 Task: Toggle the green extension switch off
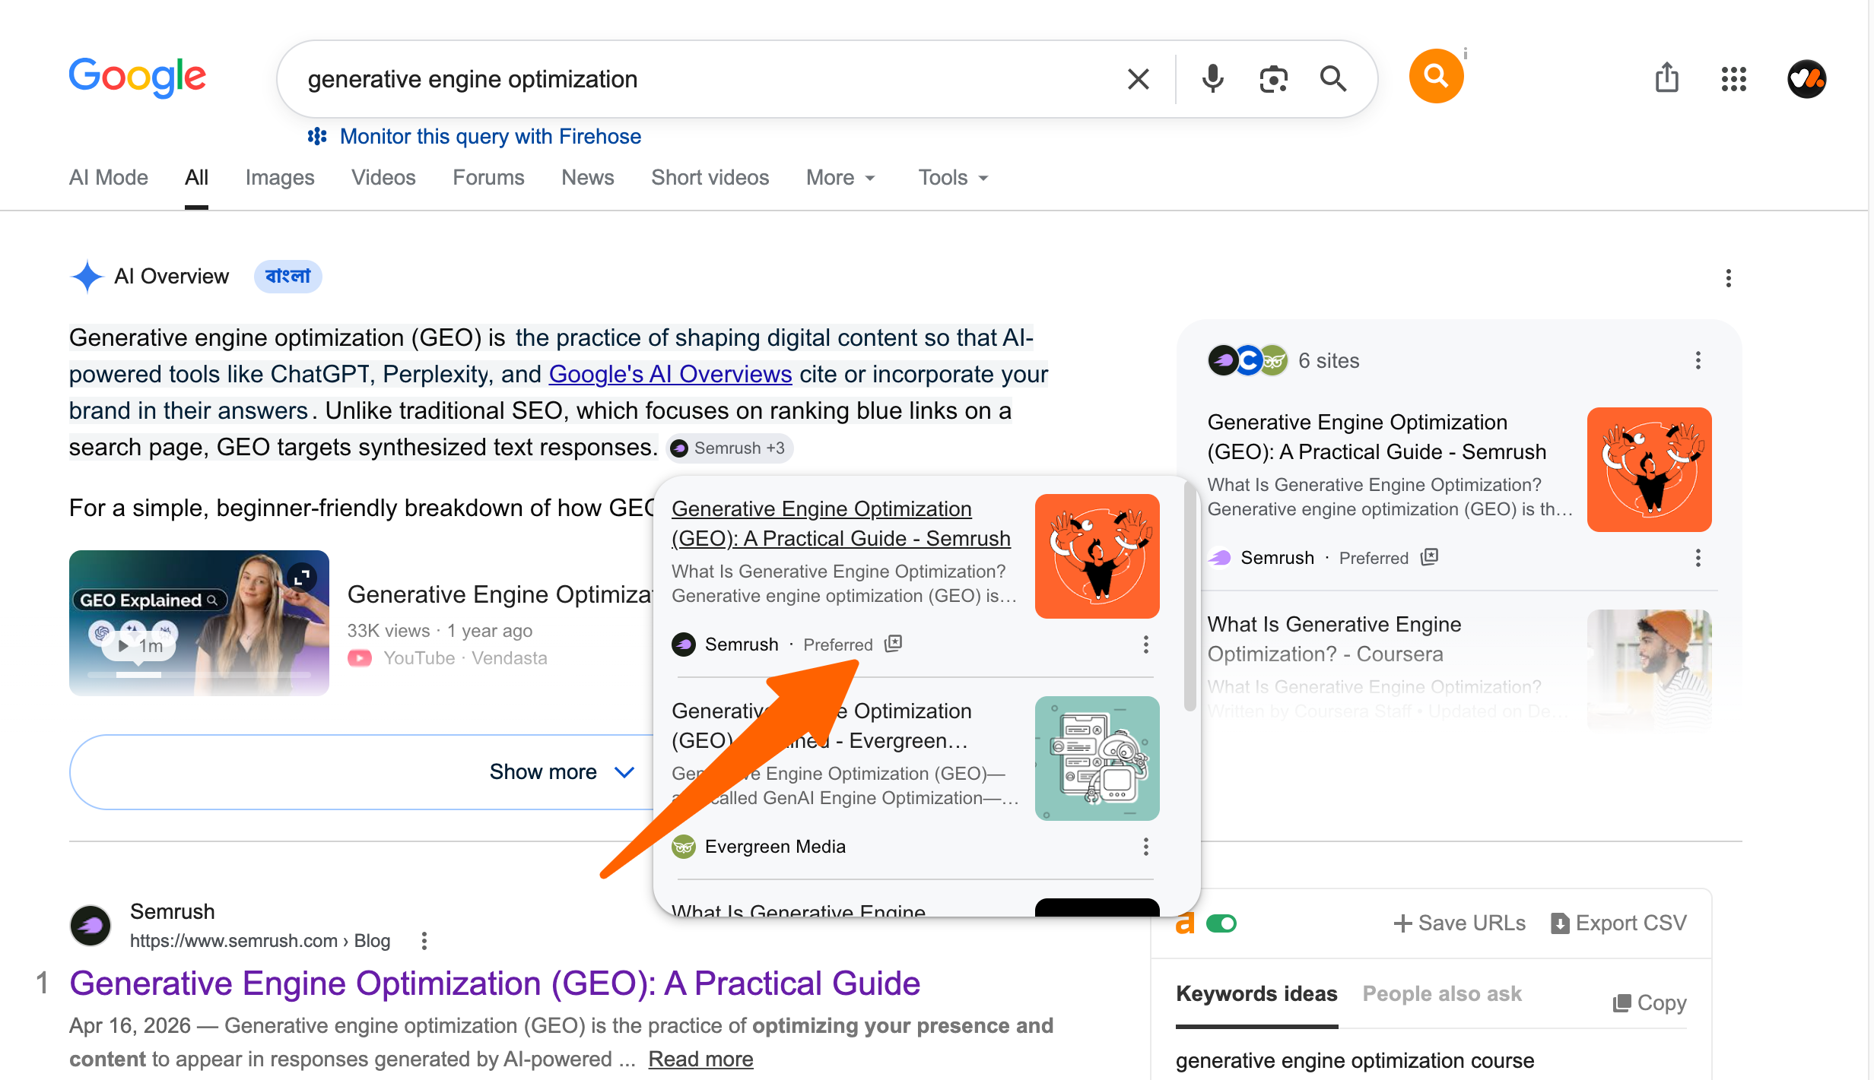tap(1221, 923)
